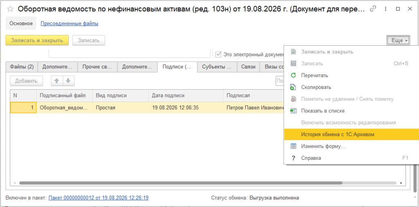Click the Записать toolbar button

[88, 40]
